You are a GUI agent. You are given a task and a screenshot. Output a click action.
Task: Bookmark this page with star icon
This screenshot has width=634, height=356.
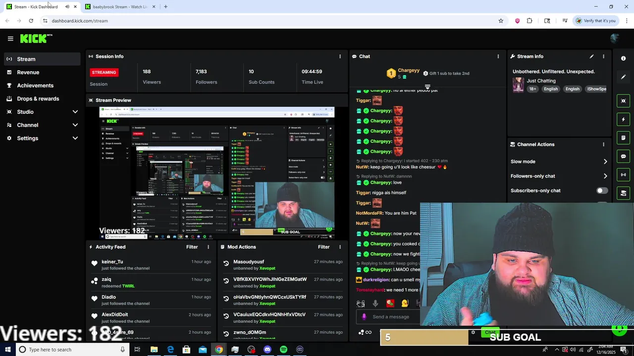(x=501, y=21)
